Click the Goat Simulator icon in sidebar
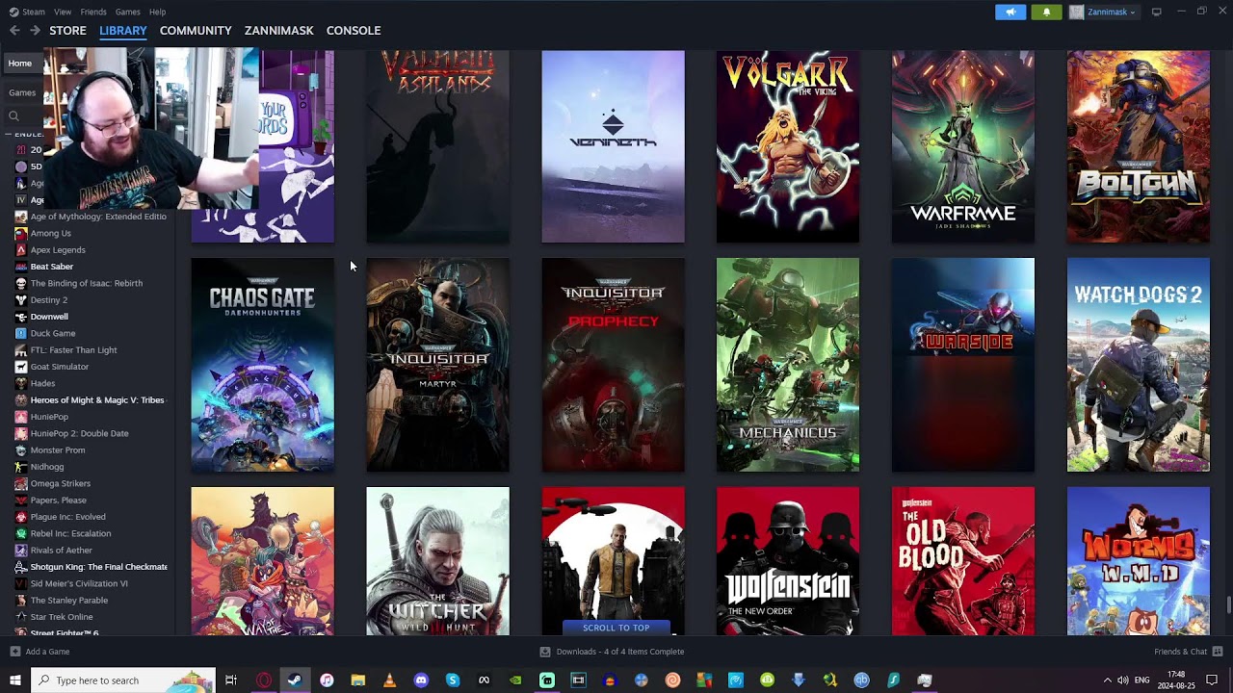1233x693 pixels. [21, 367]
